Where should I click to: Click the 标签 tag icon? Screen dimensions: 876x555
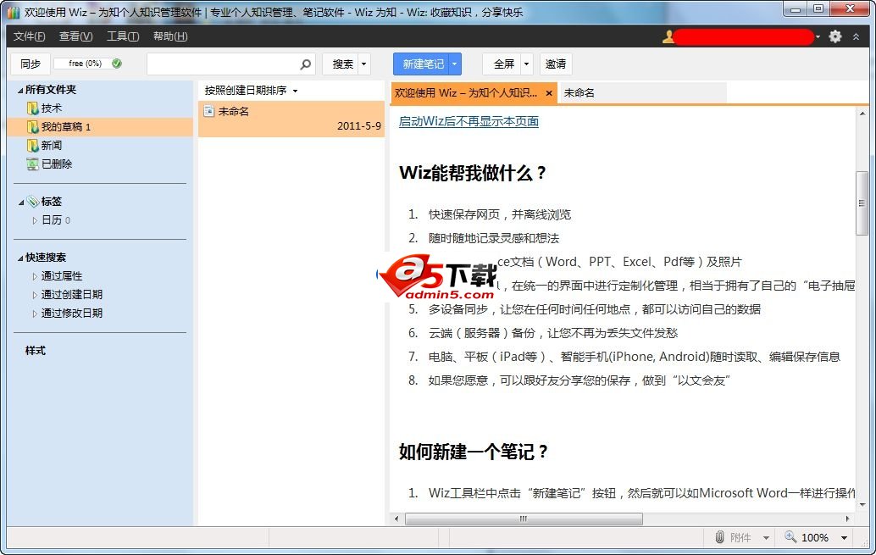pyautogui.click(x=33, y=201)
